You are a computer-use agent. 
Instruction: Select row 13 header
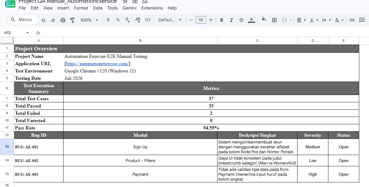coord(7,147)
